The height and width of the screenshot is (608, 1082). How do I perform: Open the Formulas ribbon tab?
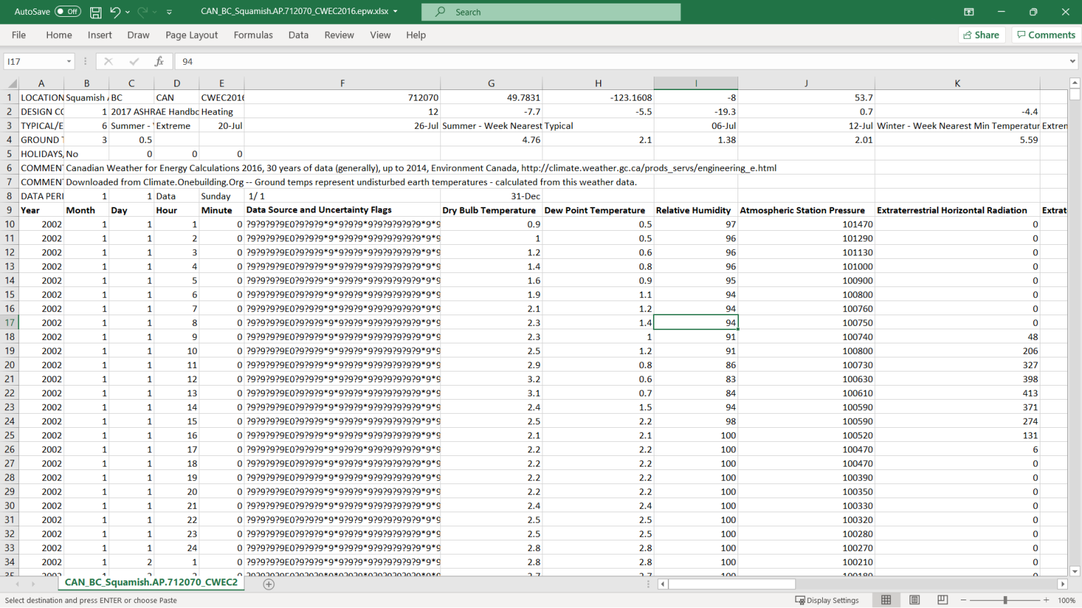(x=253, y=35)
